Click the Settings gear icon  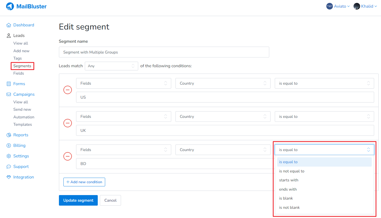point(9,156)
